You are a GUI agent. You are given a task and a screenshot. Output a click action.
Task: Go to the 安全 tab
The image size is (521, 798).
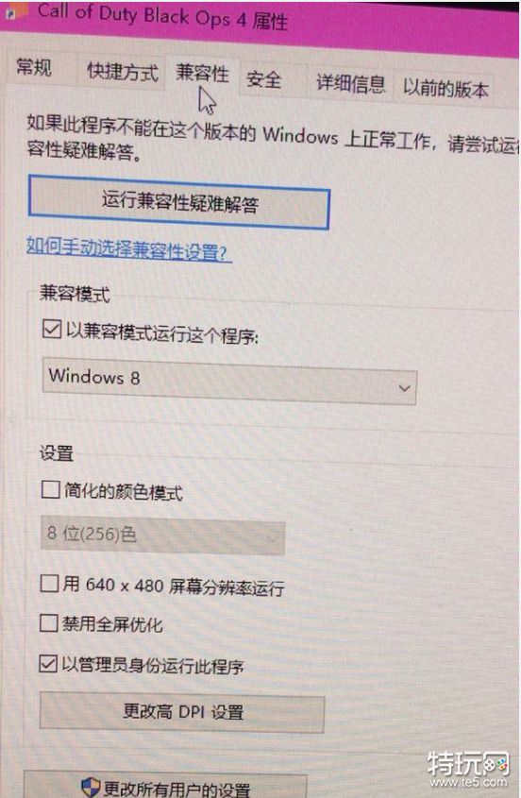point(263,79)
